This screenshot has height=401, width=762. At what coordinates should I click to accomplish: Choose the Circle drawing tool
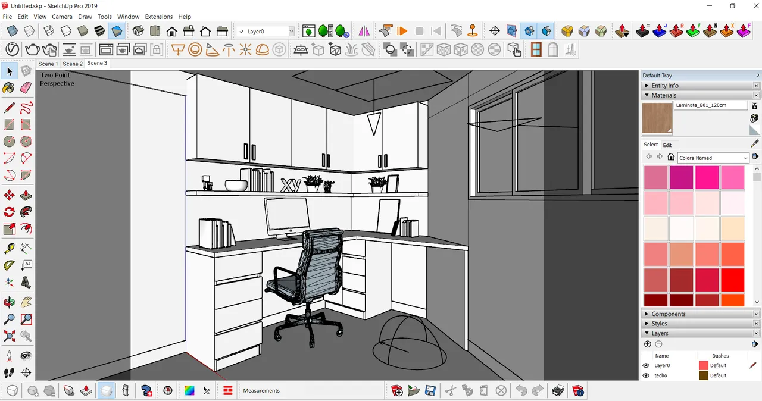tap(9, 142)
